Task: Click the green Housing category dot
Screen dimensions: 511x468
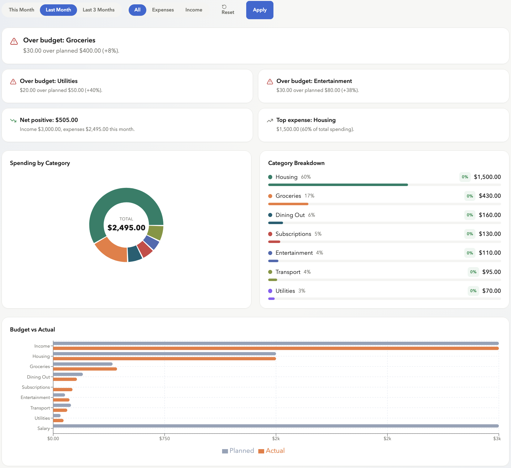Action: [270, 177]
